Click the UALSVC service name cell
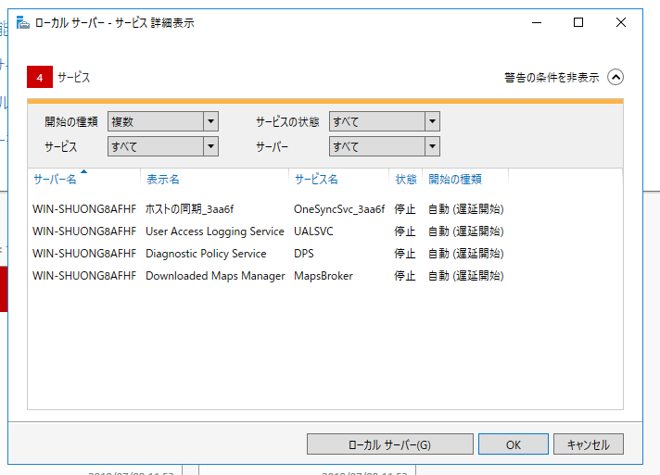 313,231
